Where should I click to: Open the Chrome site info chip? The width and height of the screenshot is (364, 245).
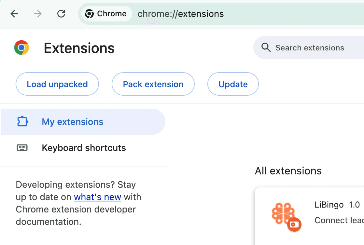point(105,14)
